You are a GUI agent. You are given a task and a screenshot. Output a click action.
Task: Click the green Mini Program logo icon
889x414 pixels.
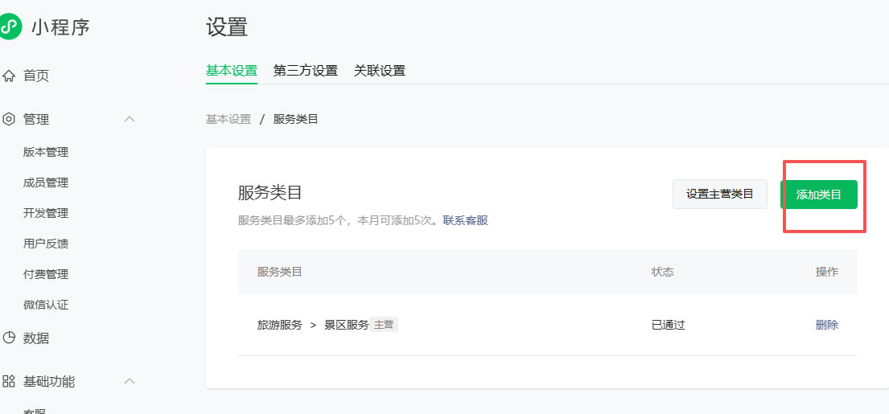pos(9,27)
